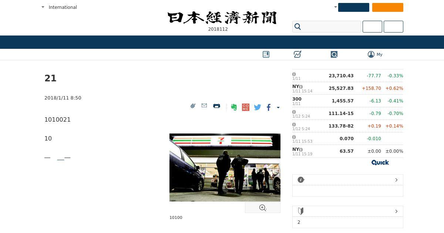The image size is (444, 233).
Task: Select the article date 2018/1/11 8:50
Action: 63,98
